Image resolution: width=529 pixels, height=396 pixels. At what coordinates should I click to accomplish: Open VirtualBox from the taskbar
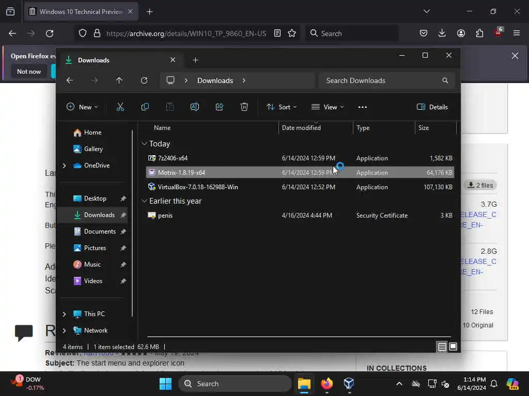349,384
